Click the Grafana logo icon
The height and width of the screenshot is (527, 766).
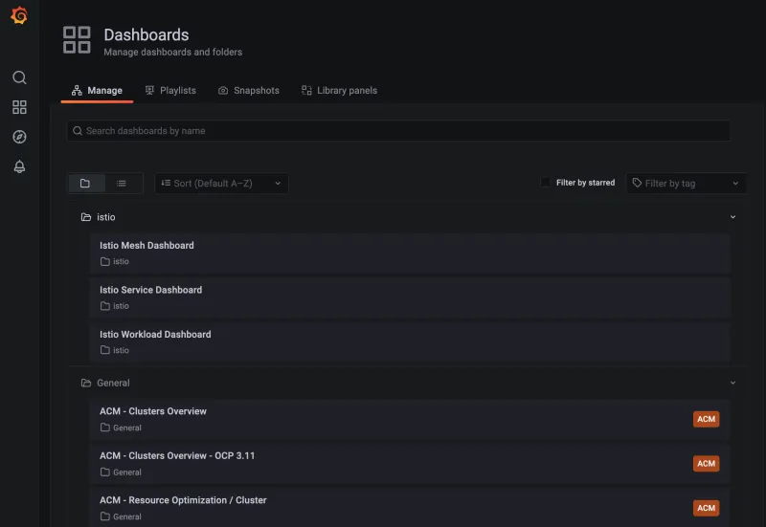pos(19,15)
